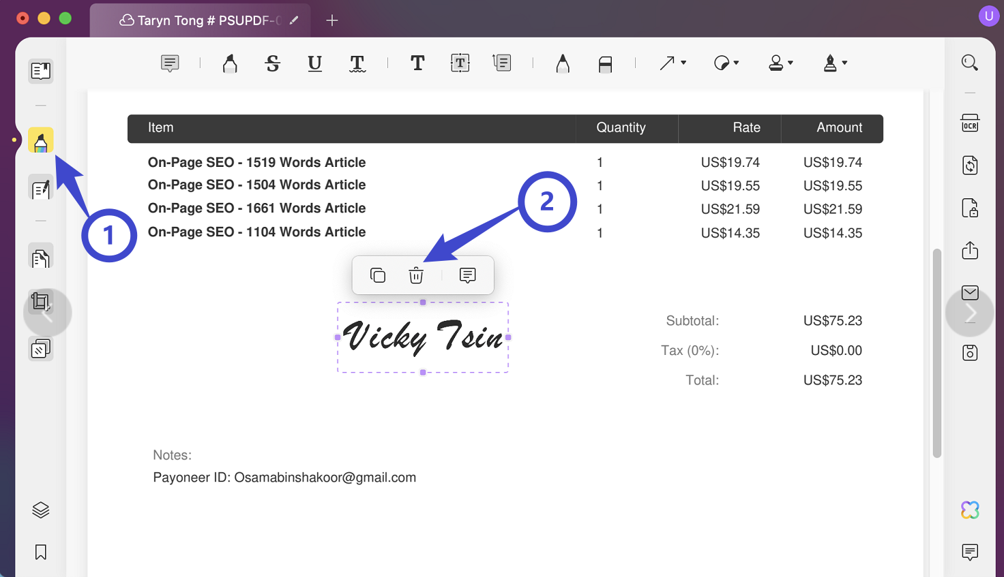
Task: Select the Eraser tool
Action: (x=605, y=63)
